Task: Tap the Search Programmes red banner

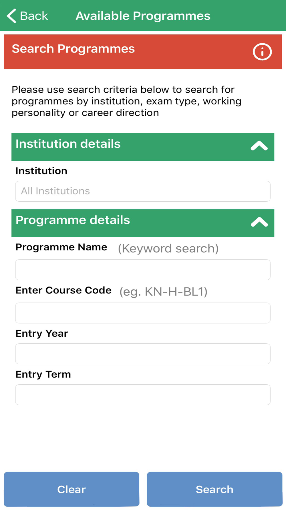Action: [x=143, y=52]
